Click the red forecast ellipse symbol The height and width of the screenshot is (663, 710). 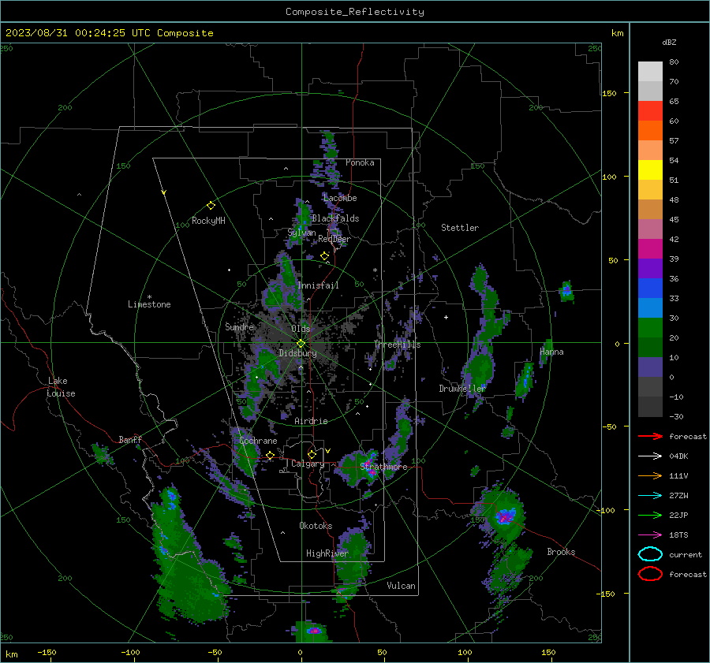[650, 574]
